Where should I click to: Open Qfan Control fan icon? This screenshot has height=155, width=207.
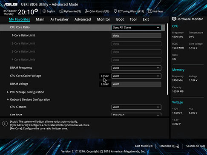click(87, 11)
